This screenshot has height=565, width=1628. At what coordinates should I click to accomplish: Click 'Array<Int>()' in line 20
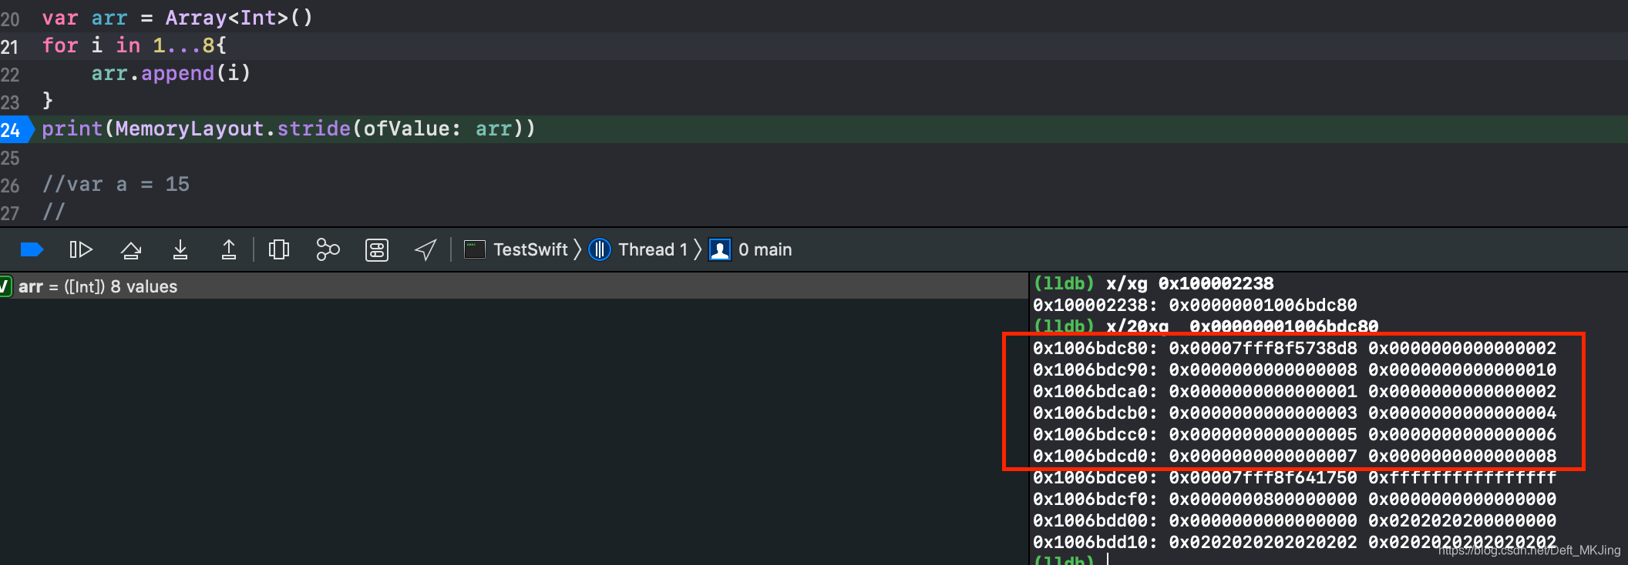coord(239,18)
